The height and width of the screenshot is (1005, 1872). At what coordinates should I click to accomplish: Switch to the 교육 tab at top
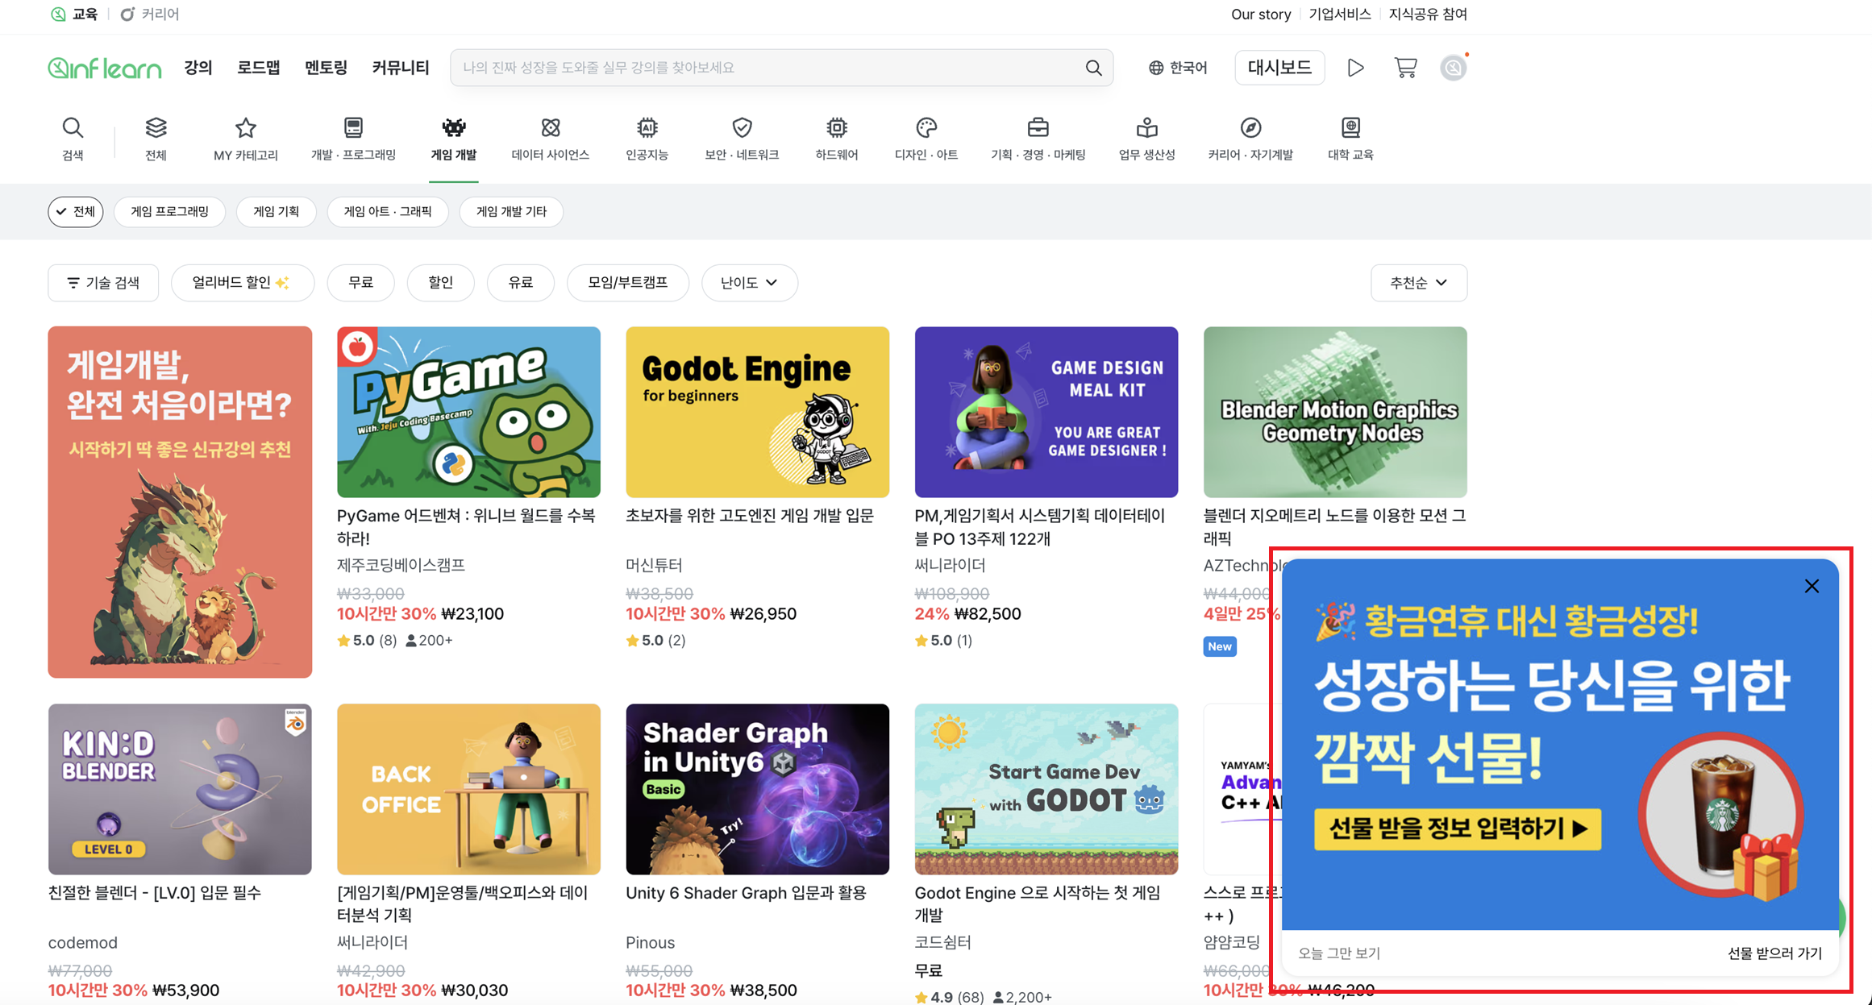coord(75,15)
